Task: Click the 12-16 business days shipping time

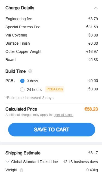Action: pyautogui.click(x=81, y=162)
